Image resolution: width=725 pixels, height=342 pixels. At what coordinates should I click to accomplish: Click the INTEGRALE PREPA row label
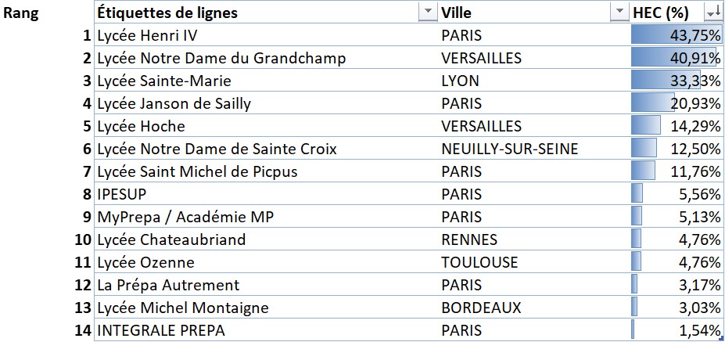[160, 330]
